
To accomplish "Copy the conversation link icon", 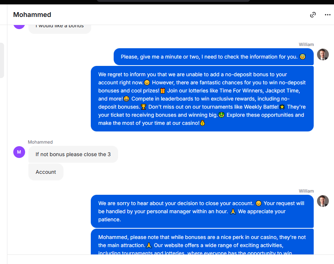I will pos(313,15).
